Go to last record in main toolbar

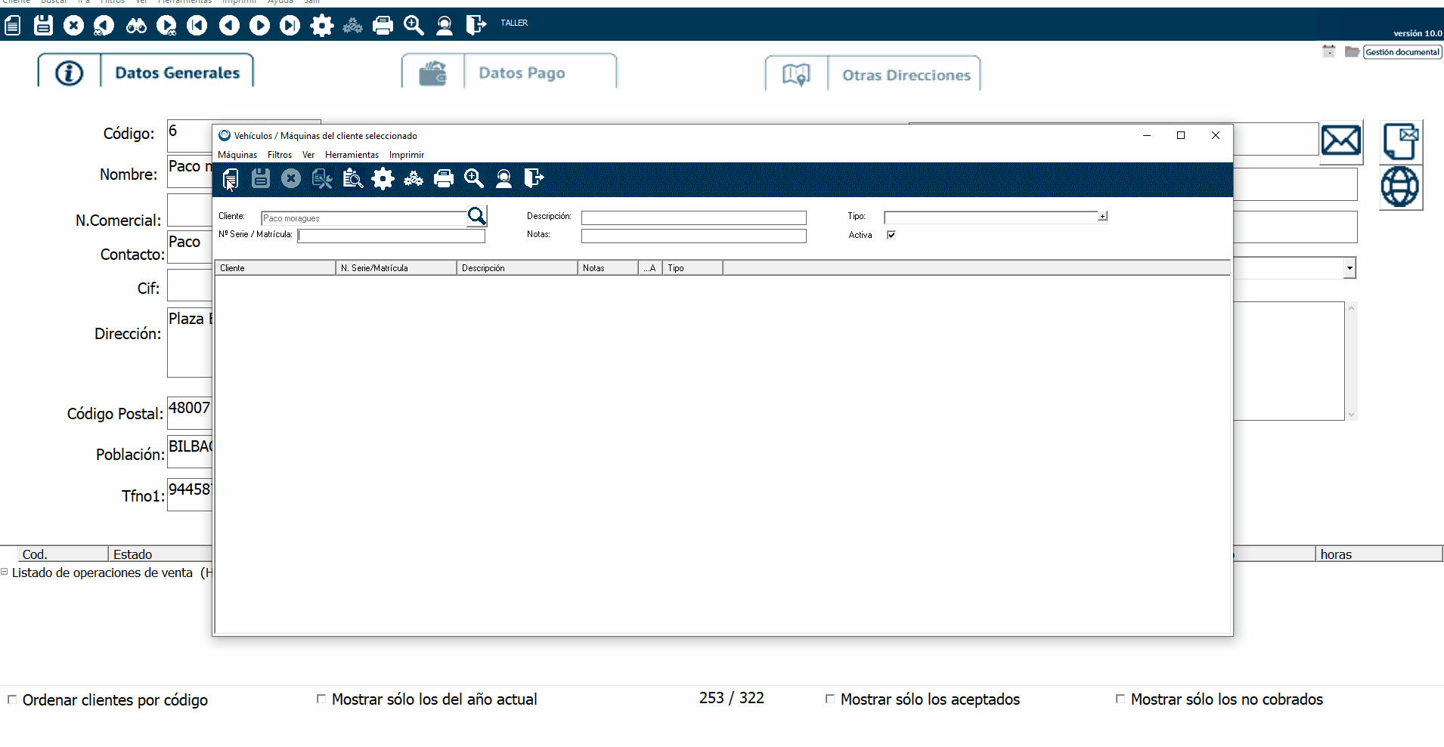pos(290,26)
